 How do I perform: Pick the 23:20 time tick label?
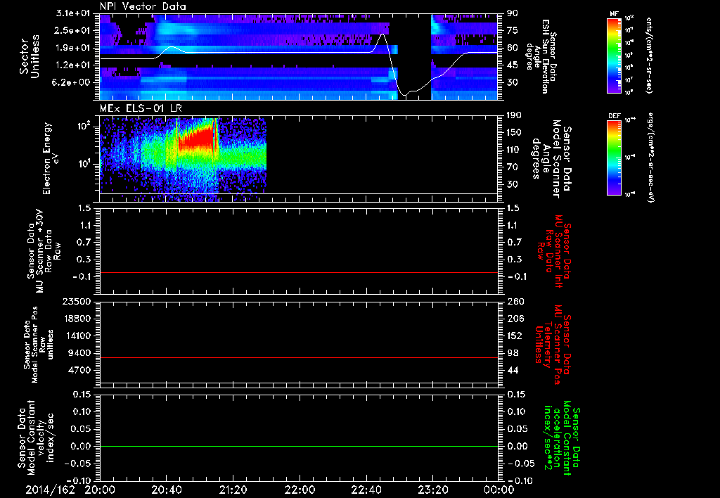tap(432, 490)
